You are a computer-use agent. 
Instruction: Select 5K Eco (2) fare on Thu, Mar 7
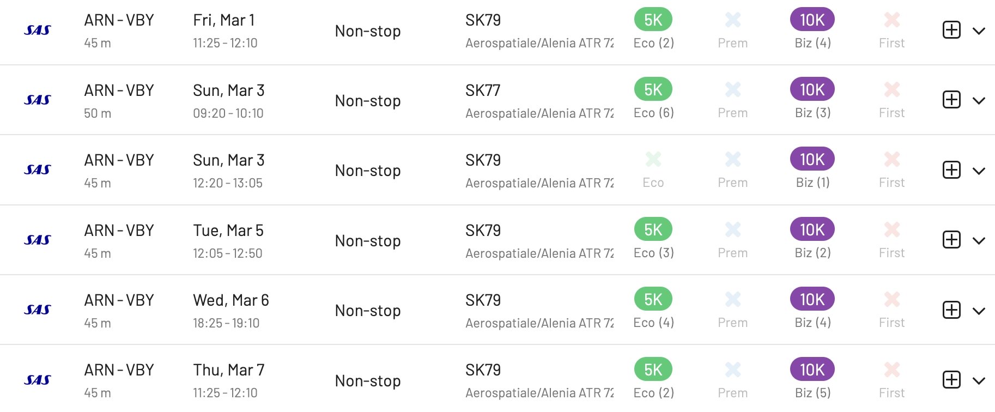click(x=653, y=369)
